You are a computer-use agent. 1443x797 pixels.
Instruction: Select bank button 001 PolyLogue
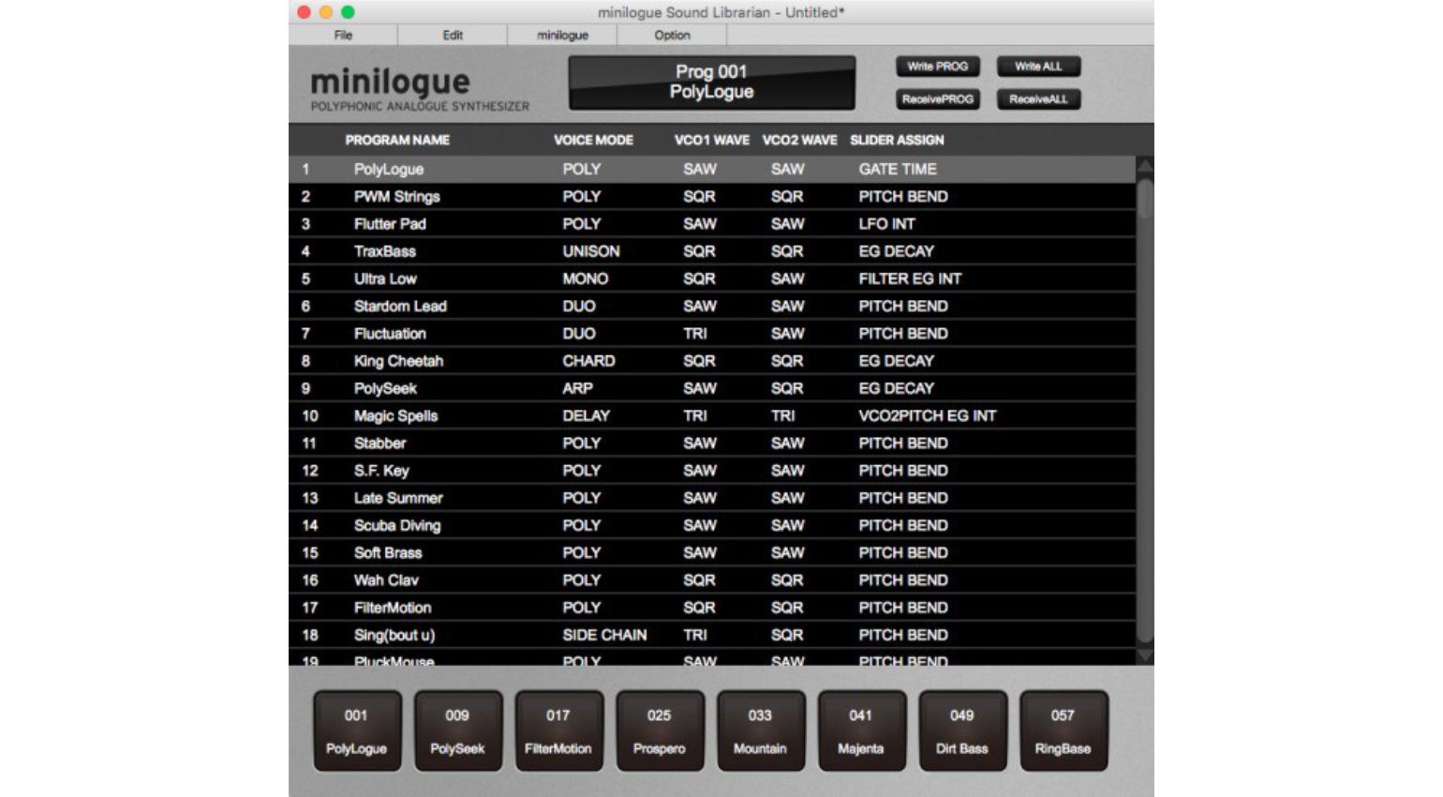356,731
